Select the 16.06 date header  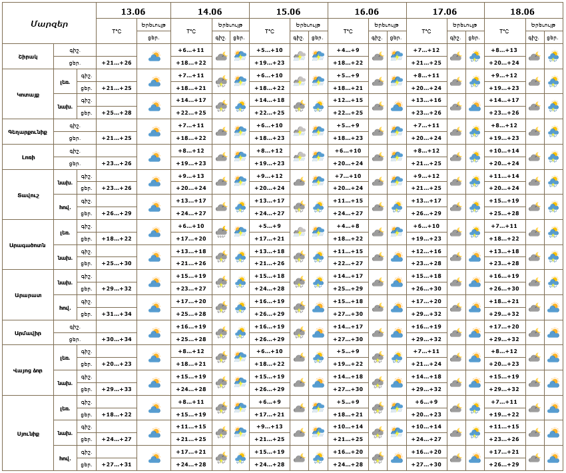[x=367, y=11]
